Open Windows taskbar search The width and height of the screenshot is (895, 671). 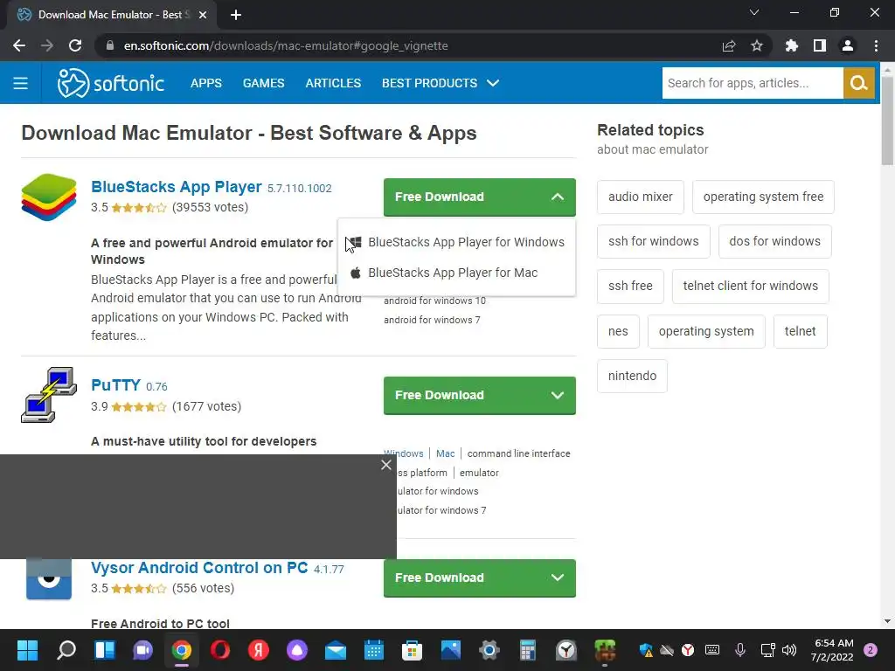[x=66, y=650]
